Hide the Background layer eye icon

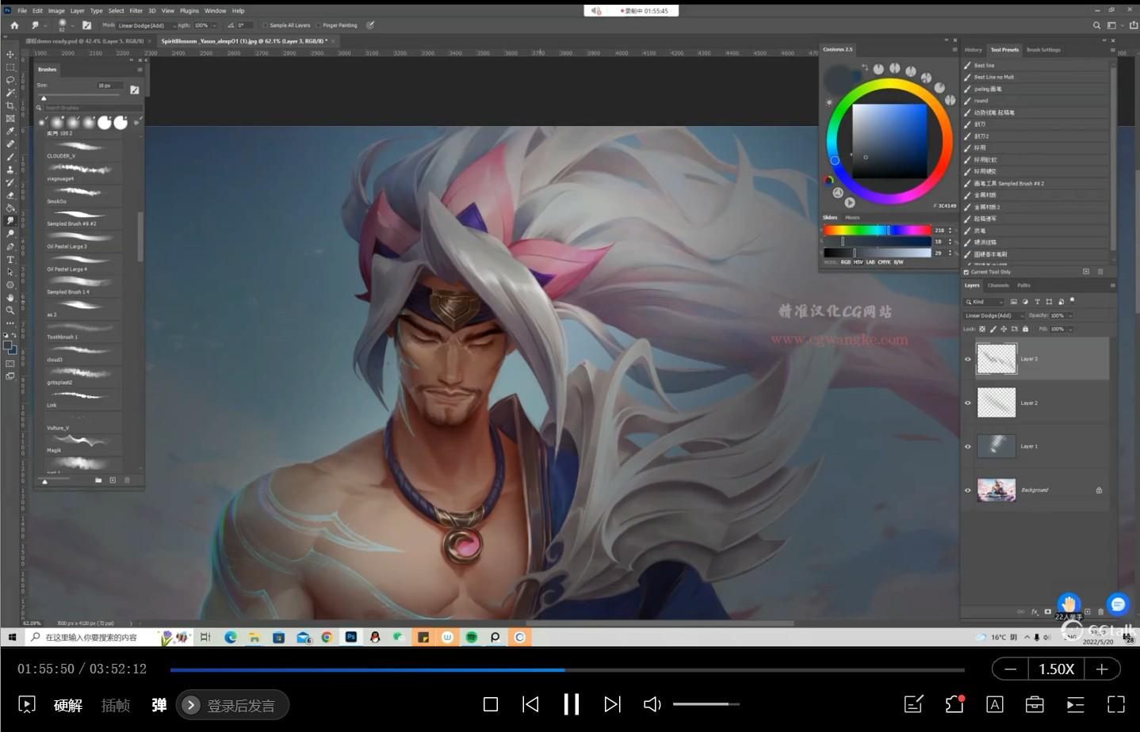coord(967,490)
